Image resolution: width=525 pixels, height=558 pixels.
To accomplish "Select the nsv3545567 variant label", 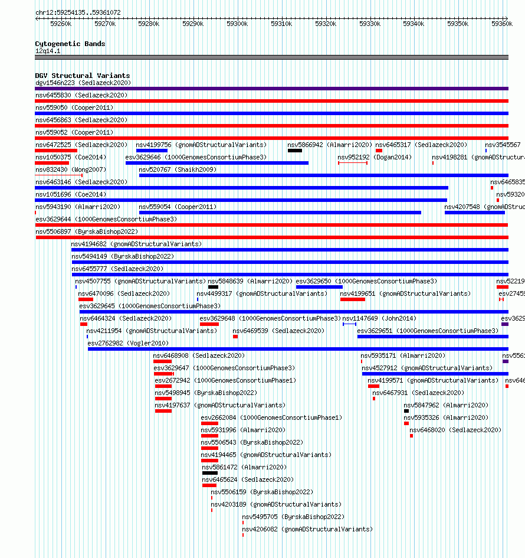I will click(503, 145).
